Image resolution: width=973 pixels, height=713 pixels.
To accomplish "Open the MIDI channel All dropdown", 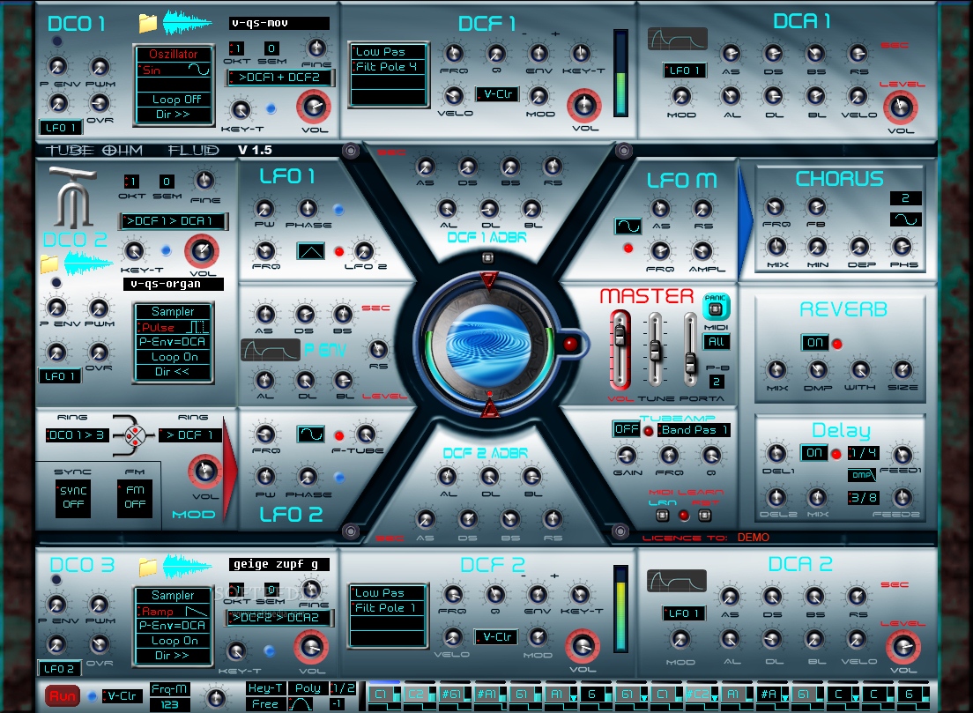I will 717,341.
